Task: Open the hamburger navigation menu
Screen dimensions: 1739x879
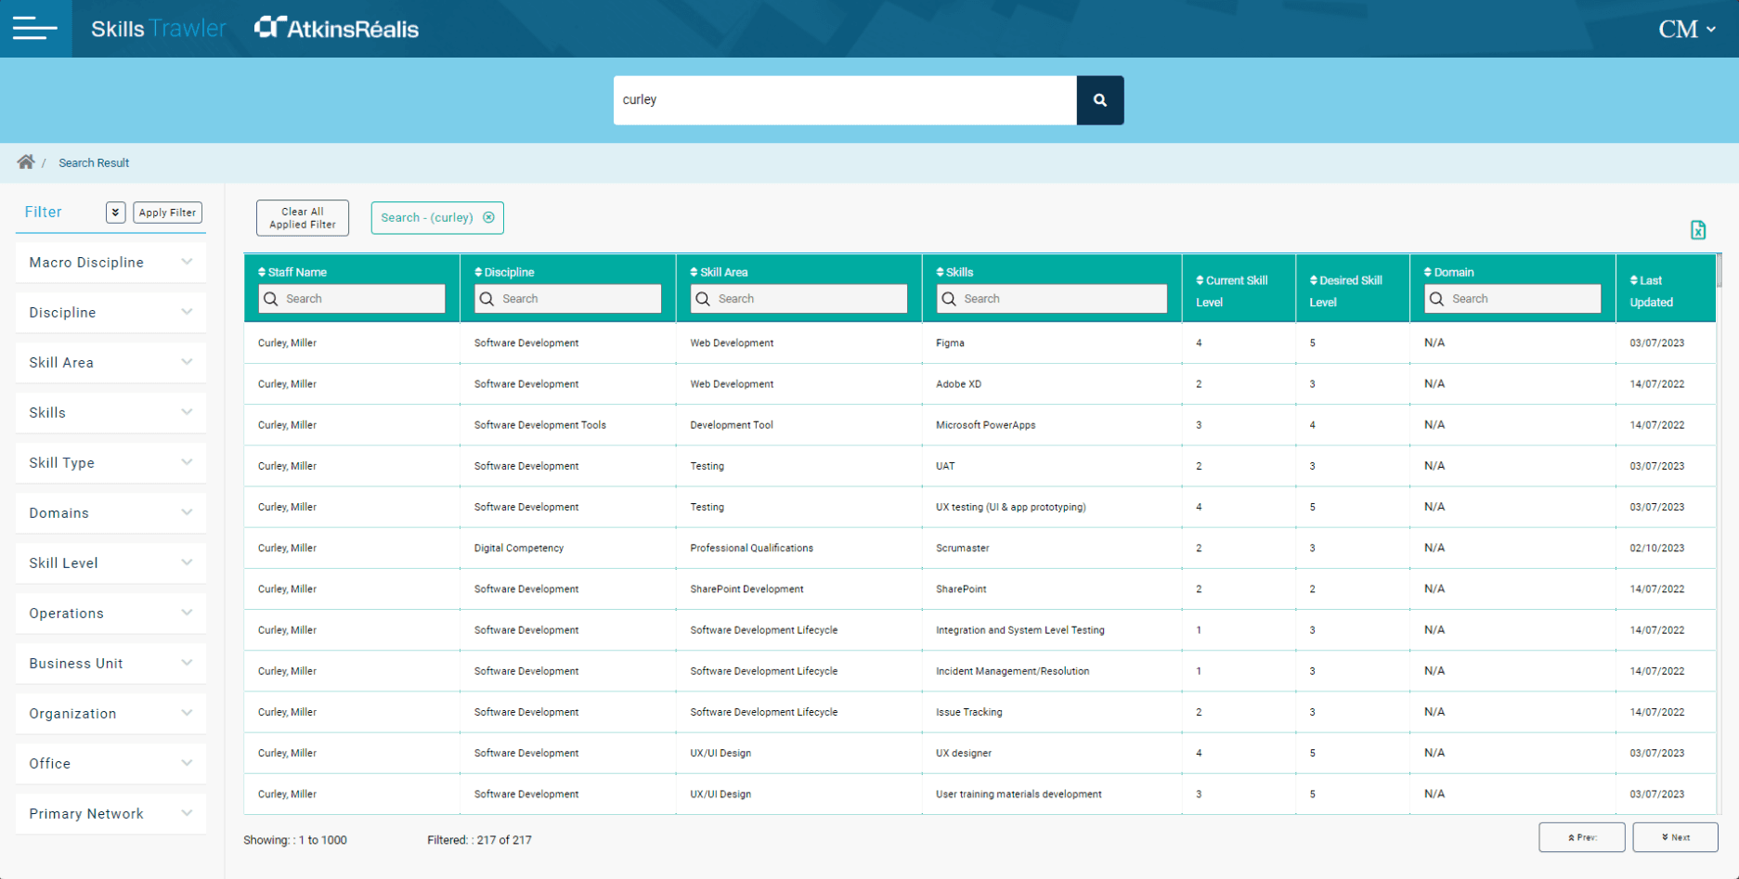Action: click(x=35, y=29)
